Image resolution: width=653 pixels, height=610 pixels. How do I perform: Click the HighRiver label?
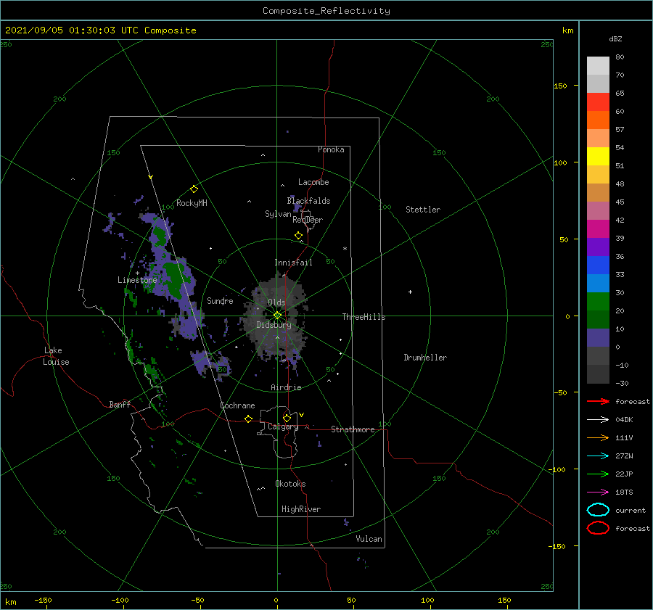[301, 509]
